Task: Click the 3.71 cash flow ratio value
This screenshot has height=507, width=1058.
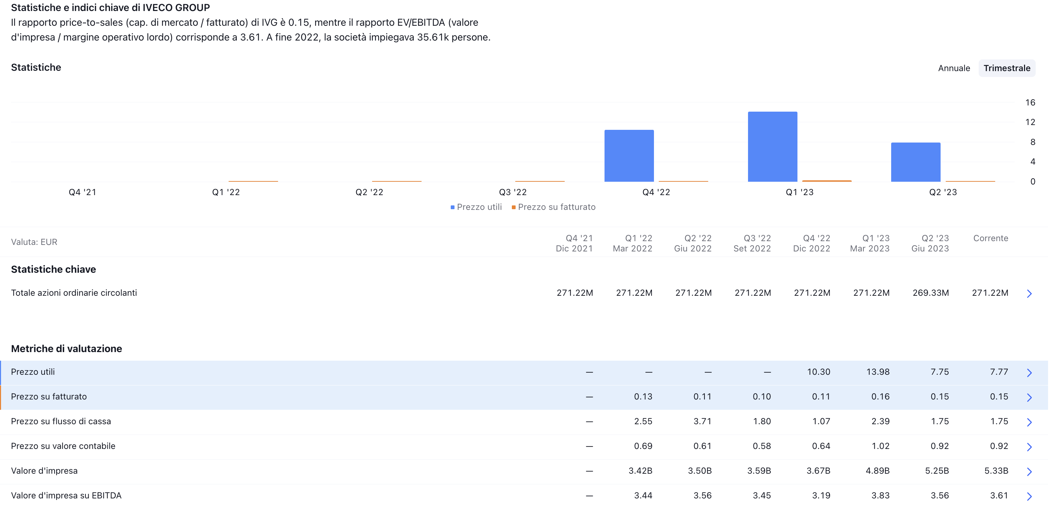Action: [x=702, y=421]
